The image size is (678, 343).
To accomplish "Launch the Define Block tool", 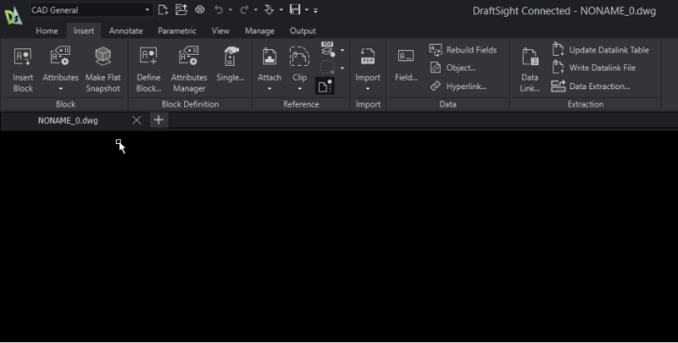I will [x=149, y=69].
